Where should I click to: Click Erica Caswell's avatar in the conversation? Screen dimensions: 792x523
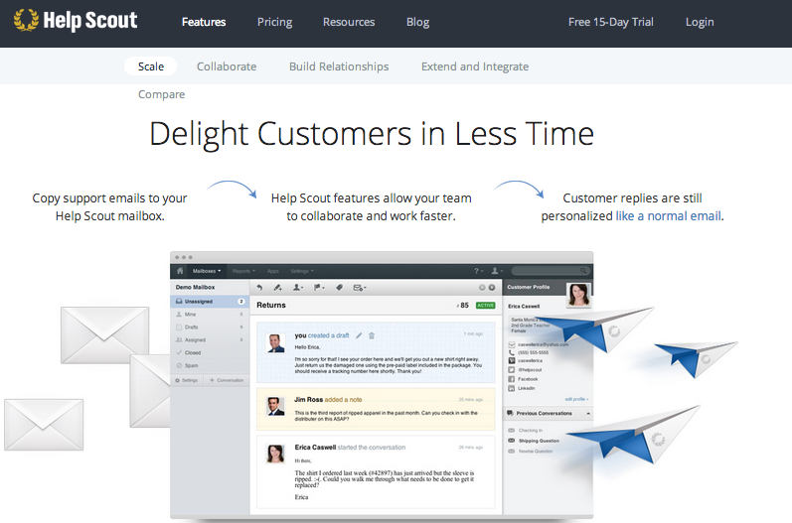276,454
